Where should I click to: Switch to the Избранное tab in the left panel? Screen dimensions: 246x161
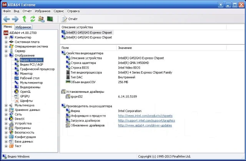point(23,27)
